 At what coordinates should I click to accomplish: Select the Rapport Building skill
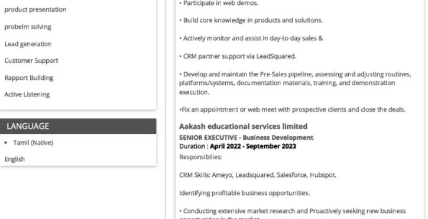pos(28,78)
